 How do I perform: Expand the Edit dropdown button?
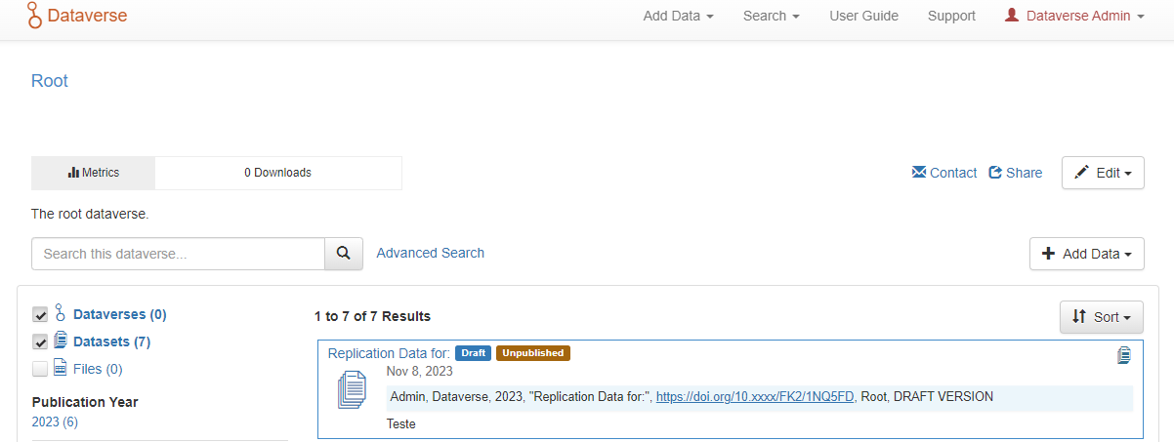1103,173
